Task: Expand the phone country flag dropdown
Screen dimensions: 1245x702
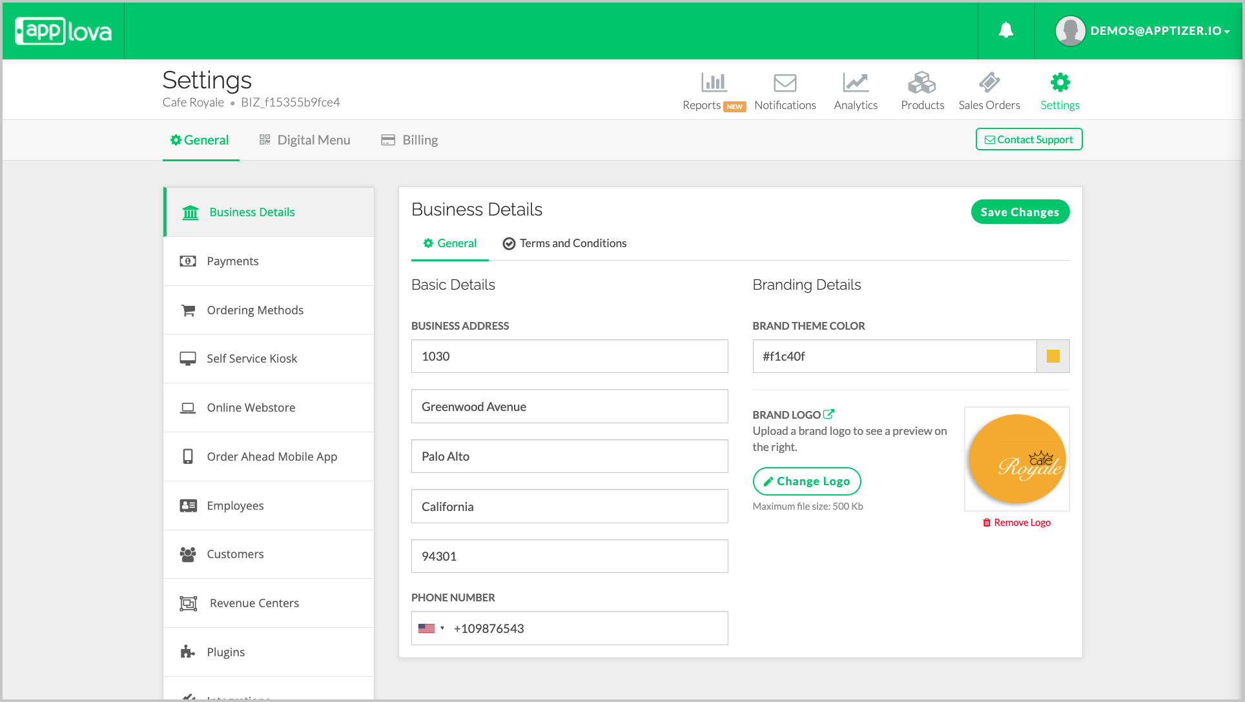Action: click(x=431, y=628)
